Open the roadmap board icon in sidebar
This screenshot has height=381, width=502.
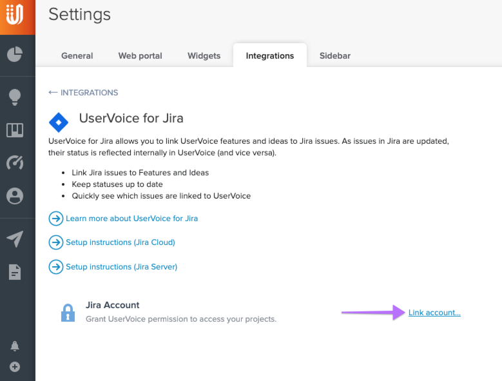coord(15,130)
